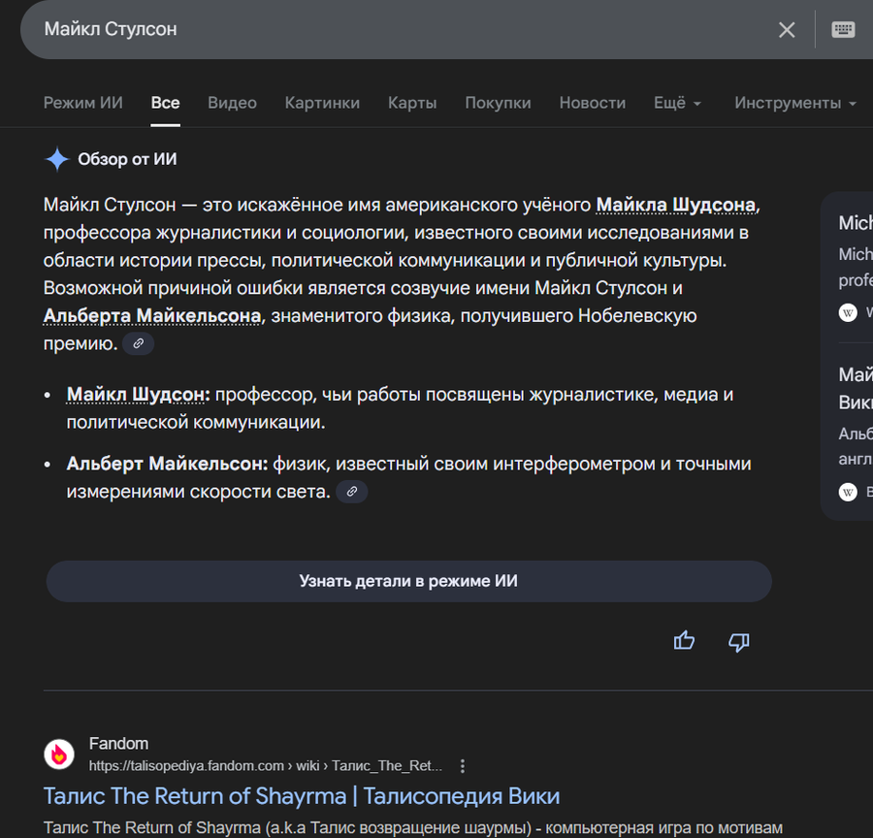Viewport: 873px width, 838px height.
Task: Open 'Талис The Return of Shayrma' result link
Action: pos(302,796)
